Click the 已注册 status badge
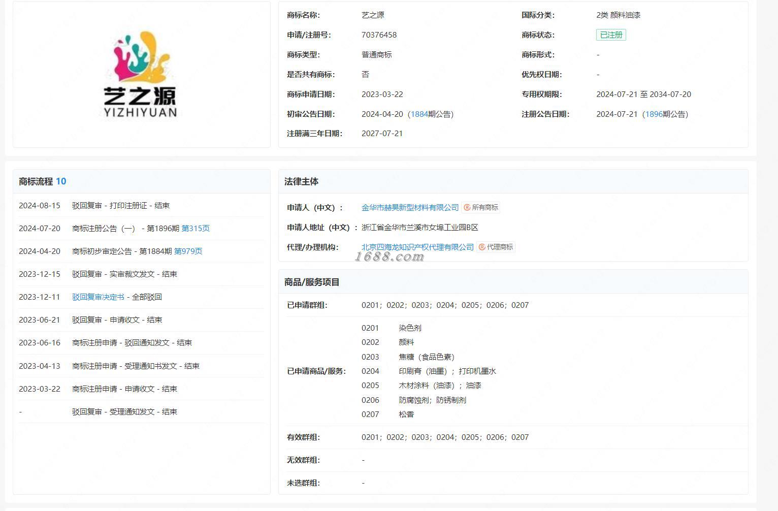The height and width of the screenshot is (511, 778). pos(611,35)
